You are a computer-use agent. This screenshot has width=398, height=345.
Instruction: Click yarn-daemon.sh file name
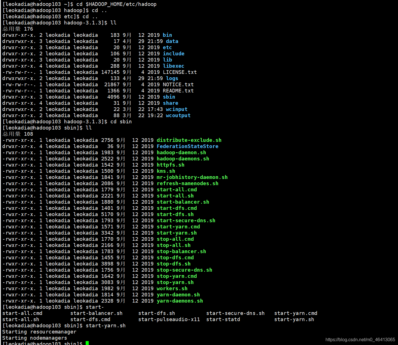[x=178, y=295]
